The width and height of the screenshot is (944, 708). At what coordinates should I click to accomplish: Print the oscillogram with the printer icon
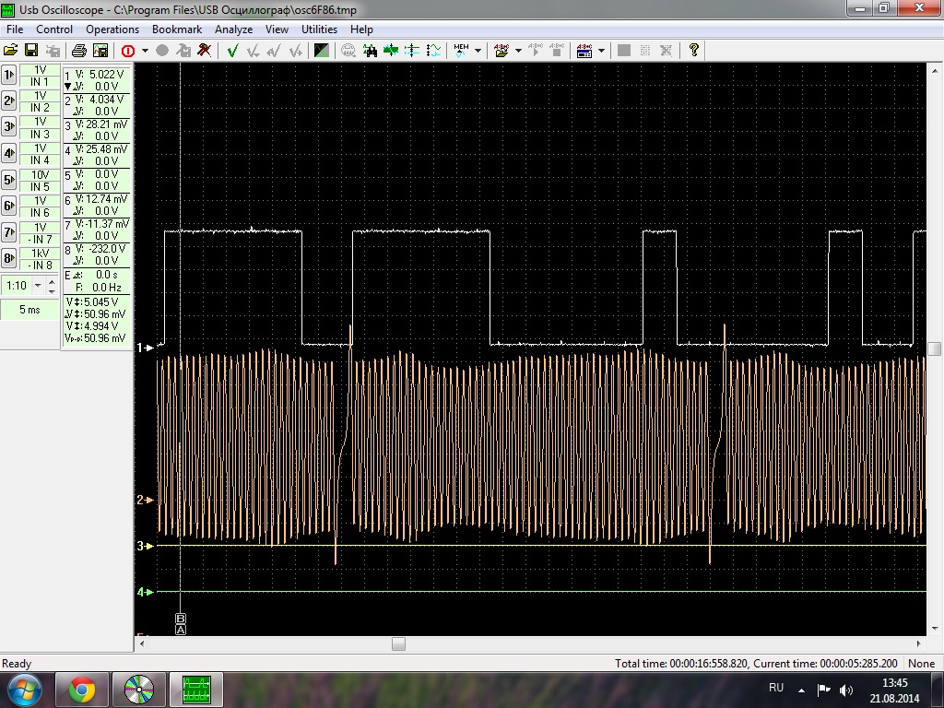coord(79,51)
